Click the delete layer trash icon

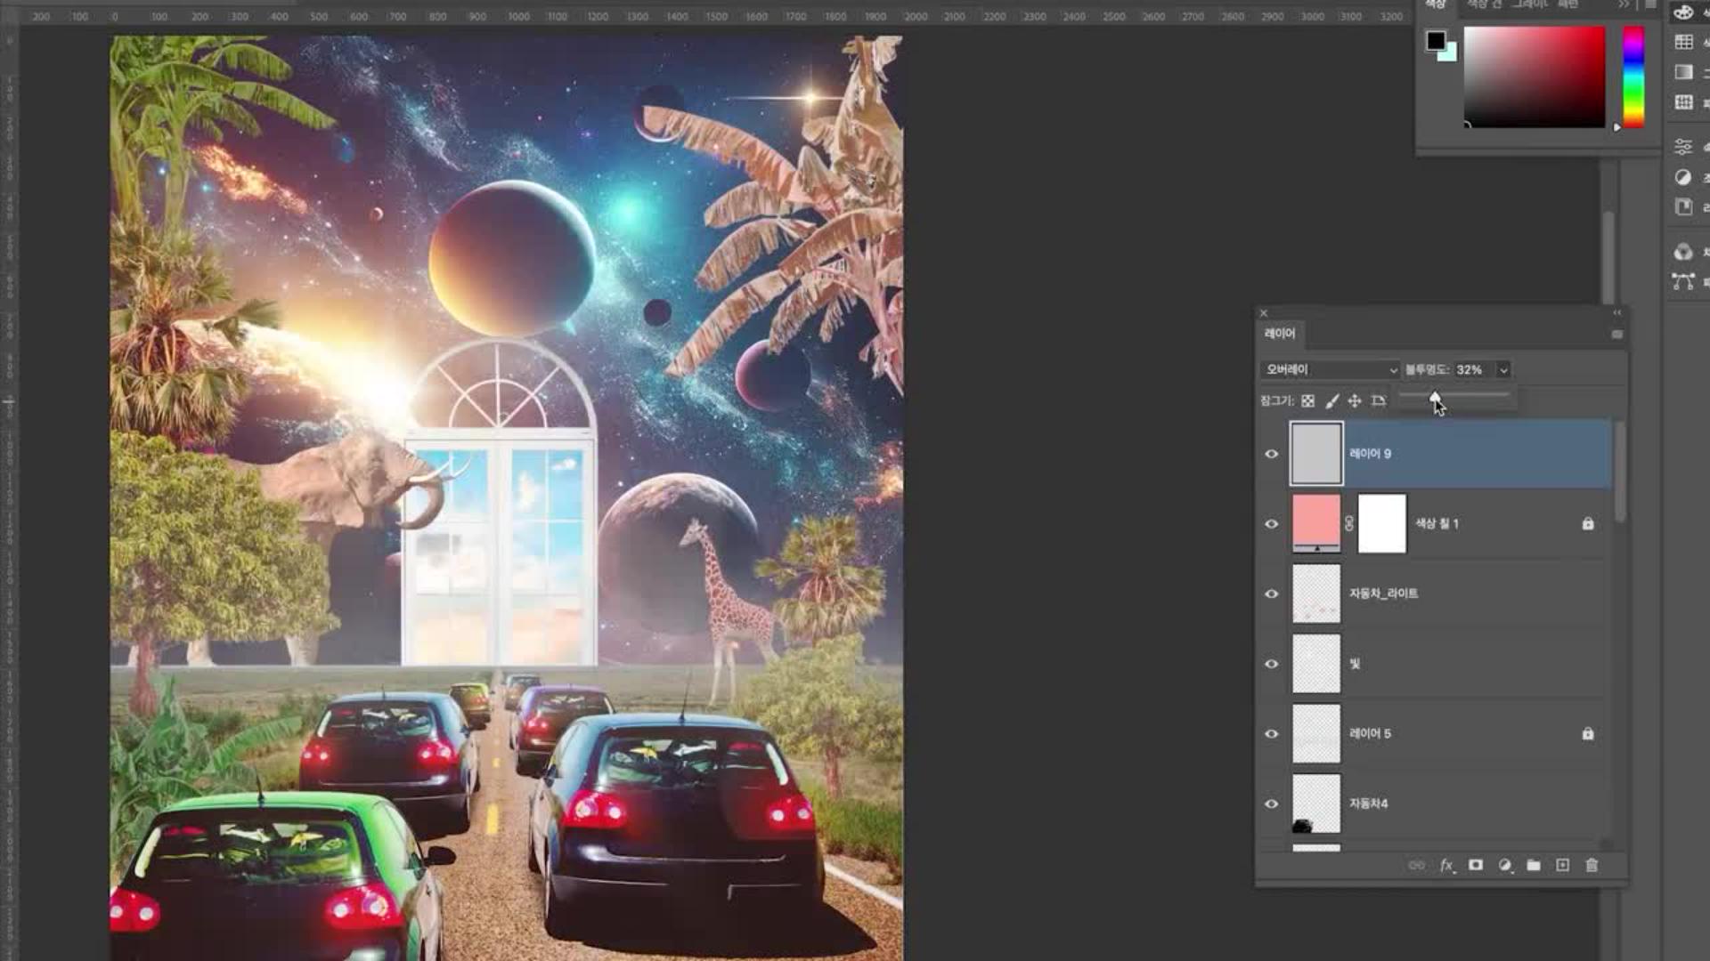[1592, 865]
